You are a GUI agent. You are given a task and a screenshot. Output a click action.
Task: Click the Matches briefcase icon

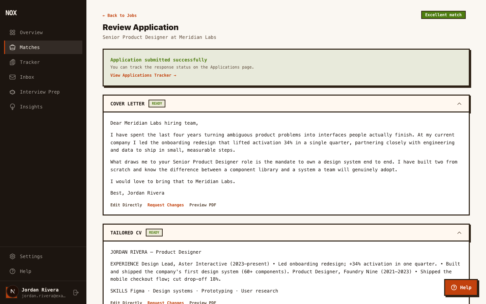(x=12, y=47)
